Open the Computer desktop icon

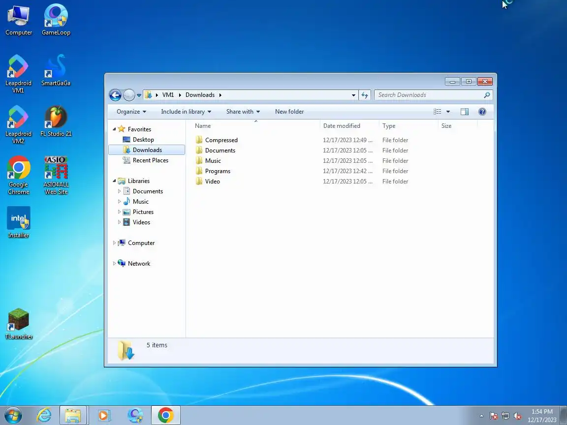(x=18, y=21)
